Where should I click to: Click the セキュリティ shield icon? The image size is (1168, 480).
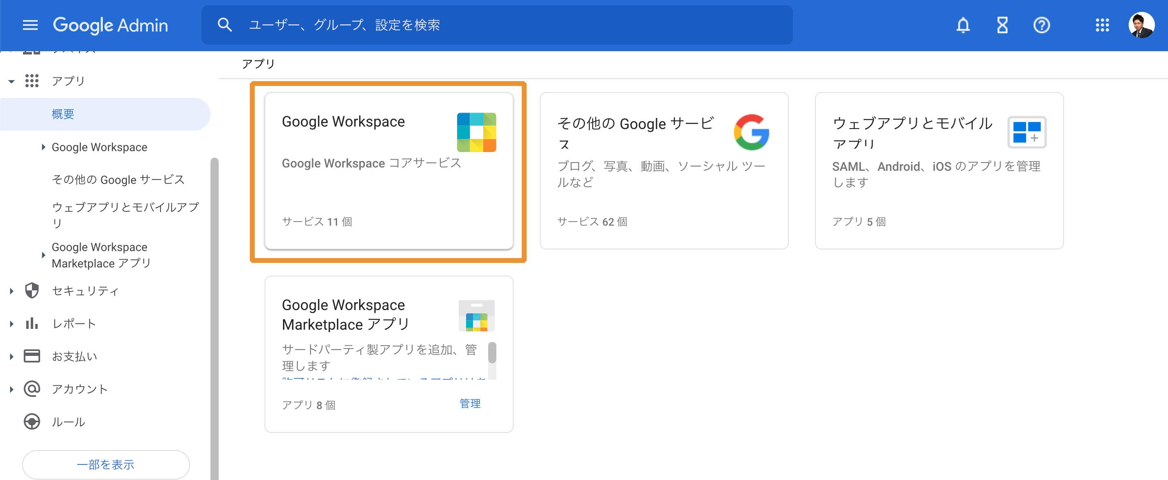coord(32,290)
